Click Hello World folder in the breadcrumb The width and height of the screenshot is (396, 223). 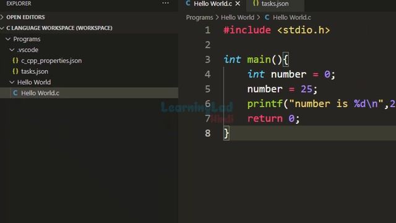pyautogui.click(x=238, y=17)
